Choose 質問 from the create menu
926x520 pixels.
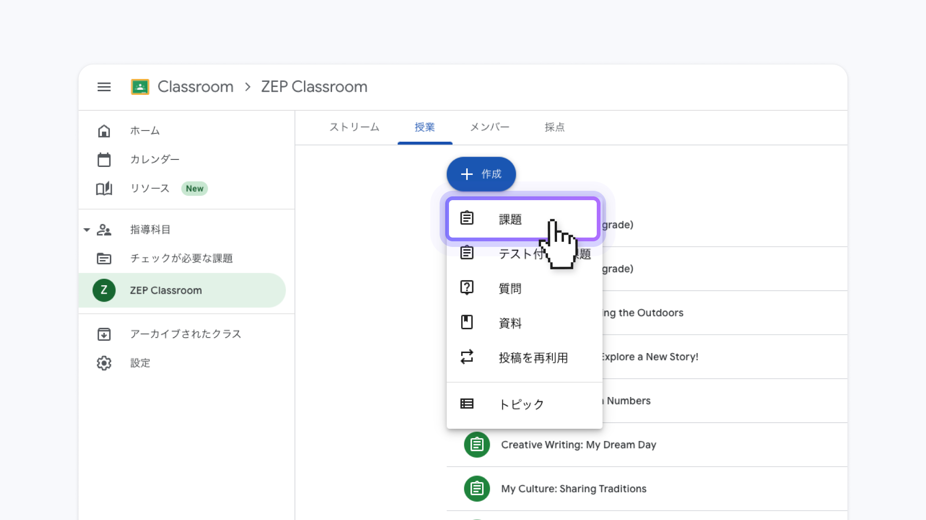[510, 289]
